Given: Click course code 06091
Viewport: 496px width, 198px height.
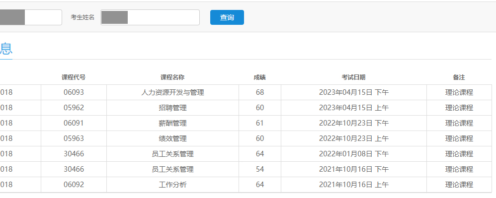Looking at the screenshot, I should point(74,123).
